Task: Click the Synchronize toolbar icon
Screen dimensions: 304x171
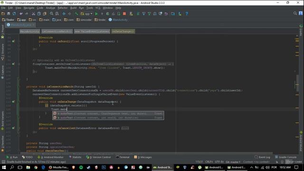Action: click(14, 14)
